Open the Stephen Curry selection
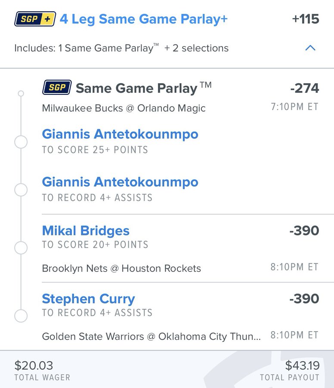This screenshot has height=388, width=334. 88,299
